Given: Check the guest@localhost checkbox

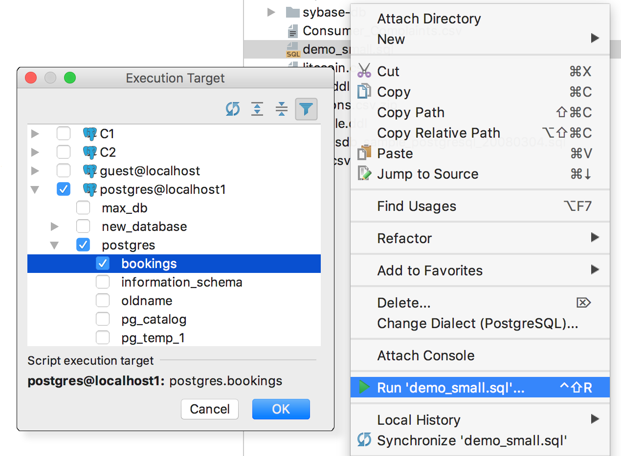Looking at the screenshot, I should click(64, 170).
